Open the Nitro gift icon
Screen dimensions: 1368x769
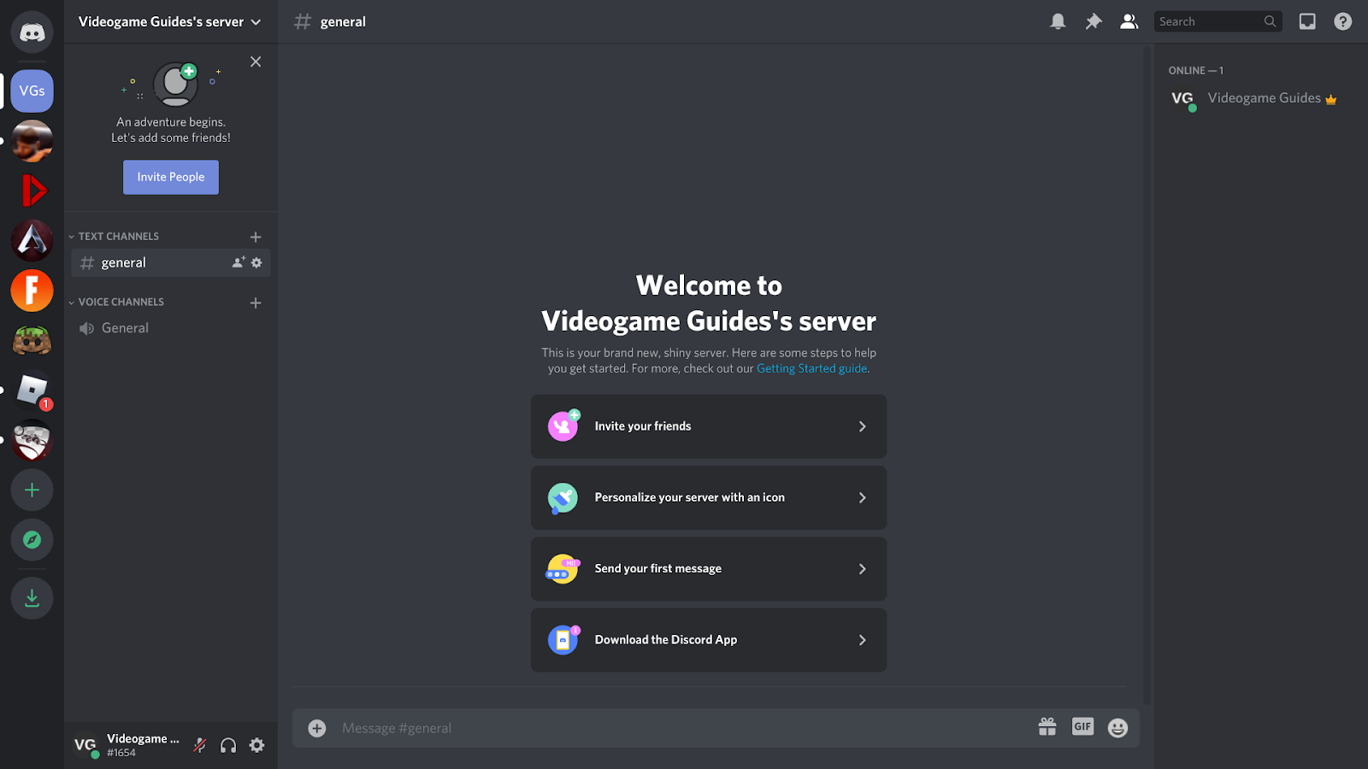click(1047, 727)
